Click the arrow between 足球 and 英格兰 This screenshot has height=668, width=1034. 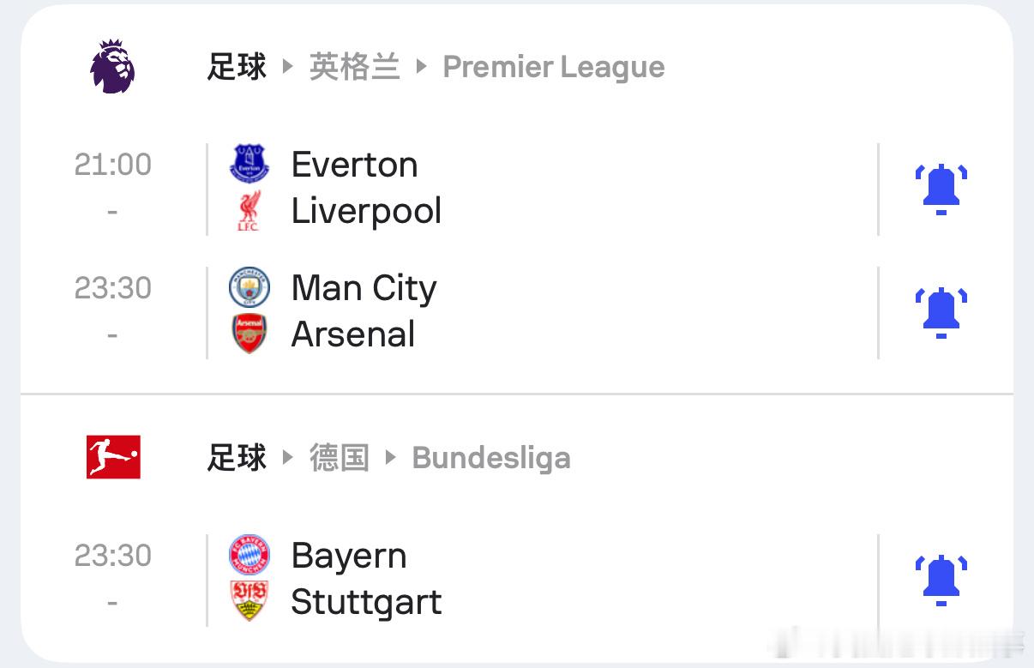(288, 66)
